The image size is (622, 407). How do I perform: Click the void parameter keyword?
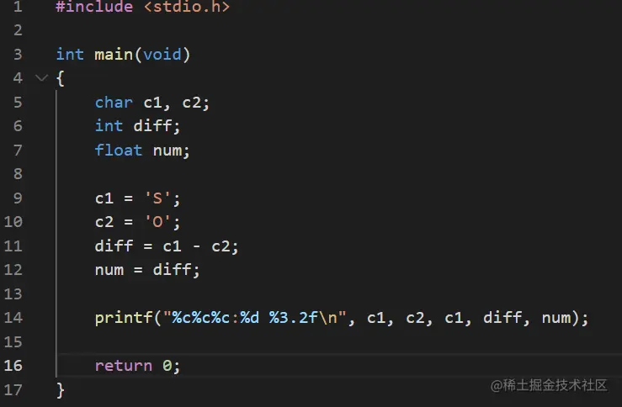162,55
